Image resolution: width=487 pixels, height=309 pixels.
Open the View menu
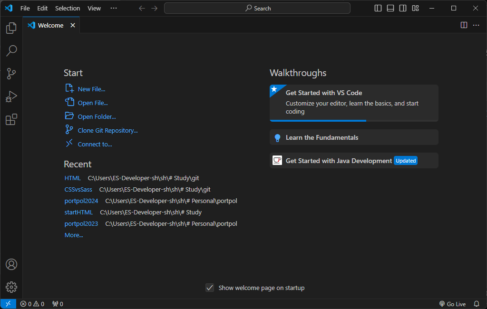pos(94,9)
